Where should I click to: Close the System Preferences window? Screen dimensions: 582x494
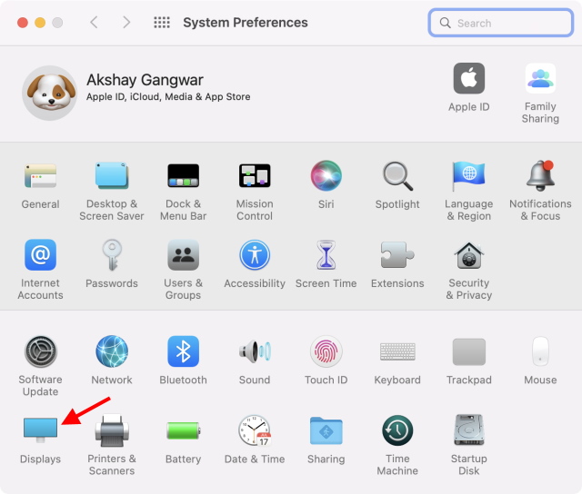23,23
